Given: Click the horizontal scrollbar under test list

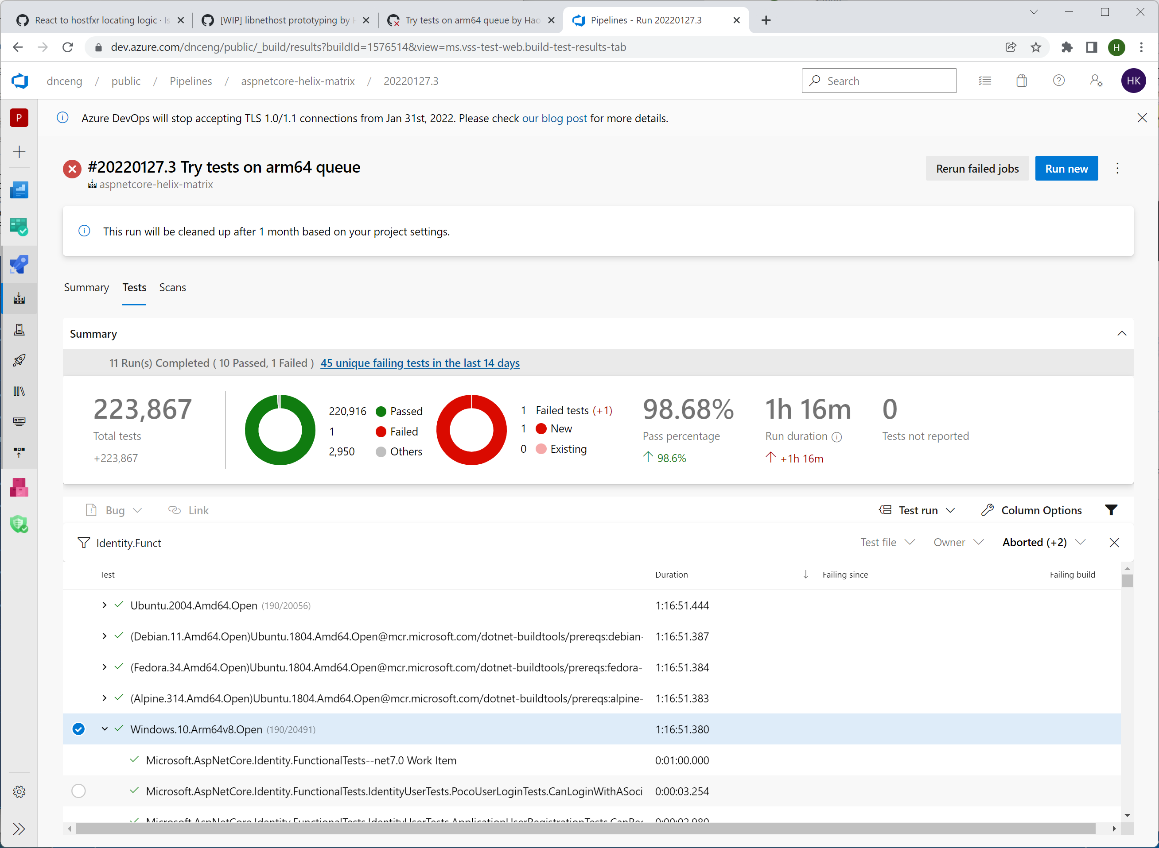Looking at the screenshot, I should tap(585, 829).
